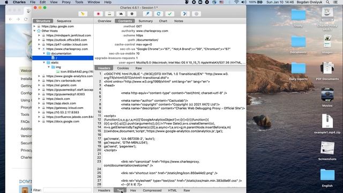Open the Study folder on the desktop
The height and width of the screenshot is (193, 343).
[299, 16]
